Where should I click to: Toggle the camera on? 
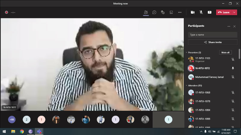[192, 12]
